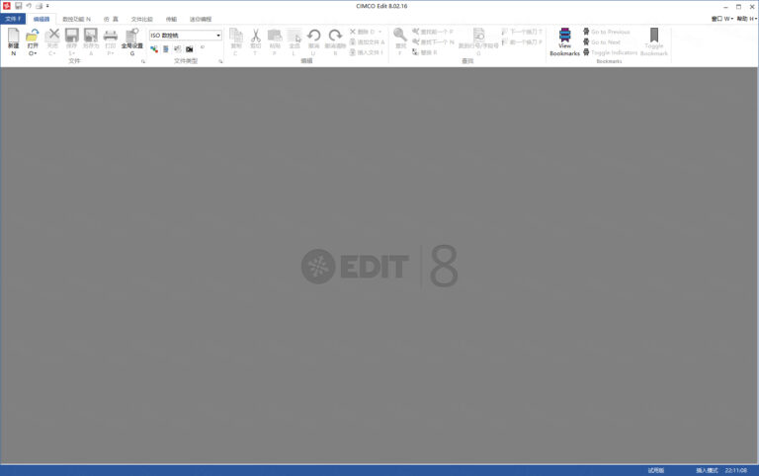Open 全局设置 global setup
The width and height of the screenshot is (759, 476).
click(131, 40)
